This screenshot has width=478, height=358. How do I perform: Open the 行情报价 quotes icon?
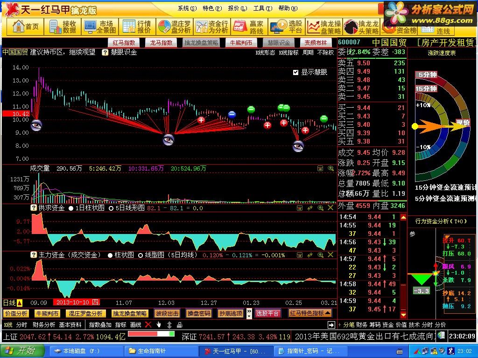point(138,27)
